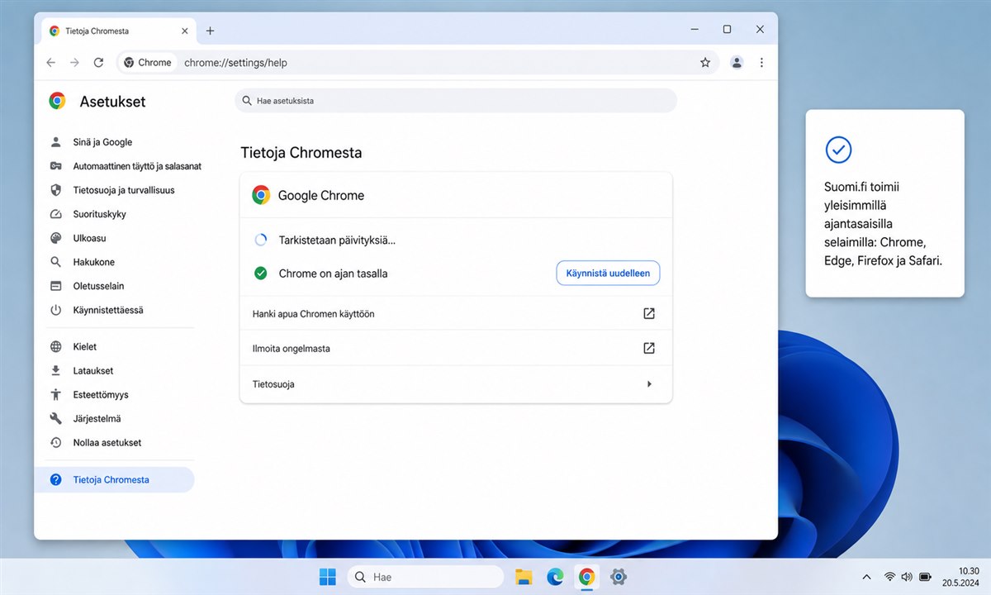The width and height of the screenshot is (991, 595).
Task: Click the Chrome icon in the taskbar
Action: click(586, 577)
